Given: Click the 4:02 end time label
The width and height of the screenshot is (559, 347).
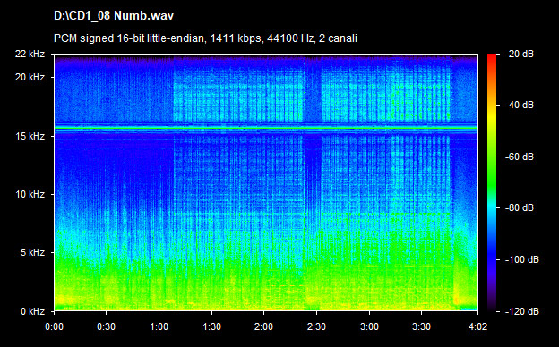Looking at the screenshot, I should (x=477, y=326).
